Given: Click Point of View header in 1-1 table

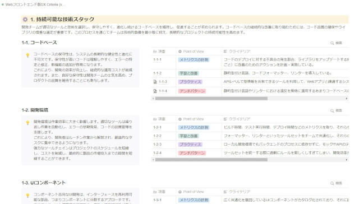Looking at the screenshot, I should click(191, 52).
